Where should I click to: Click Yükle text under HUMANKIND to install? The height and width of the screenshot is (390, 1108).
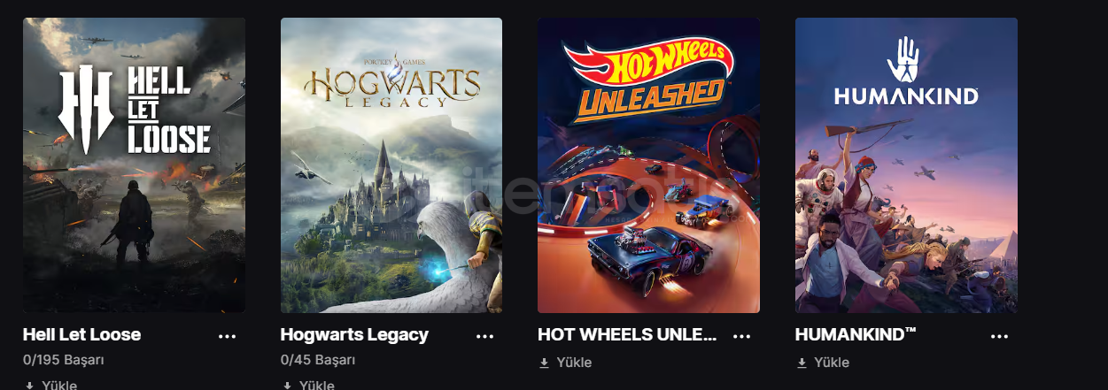pyautogui.click(x=832, y=363)
